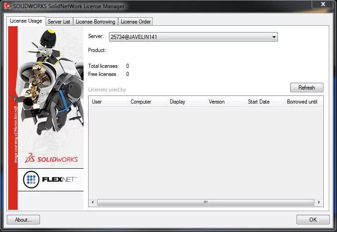Click the 'Total licenses:' label
Screen dimensions: 337x232
(x=104, y=66)
